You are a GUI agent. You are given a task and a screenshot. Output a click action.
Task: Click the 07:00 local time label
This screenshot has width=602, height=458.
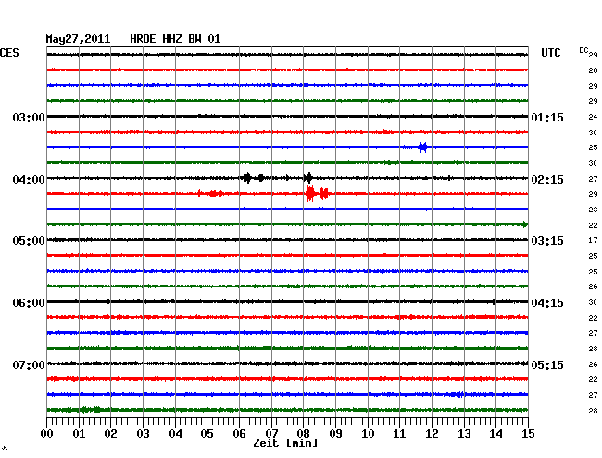tap(29, 364)
